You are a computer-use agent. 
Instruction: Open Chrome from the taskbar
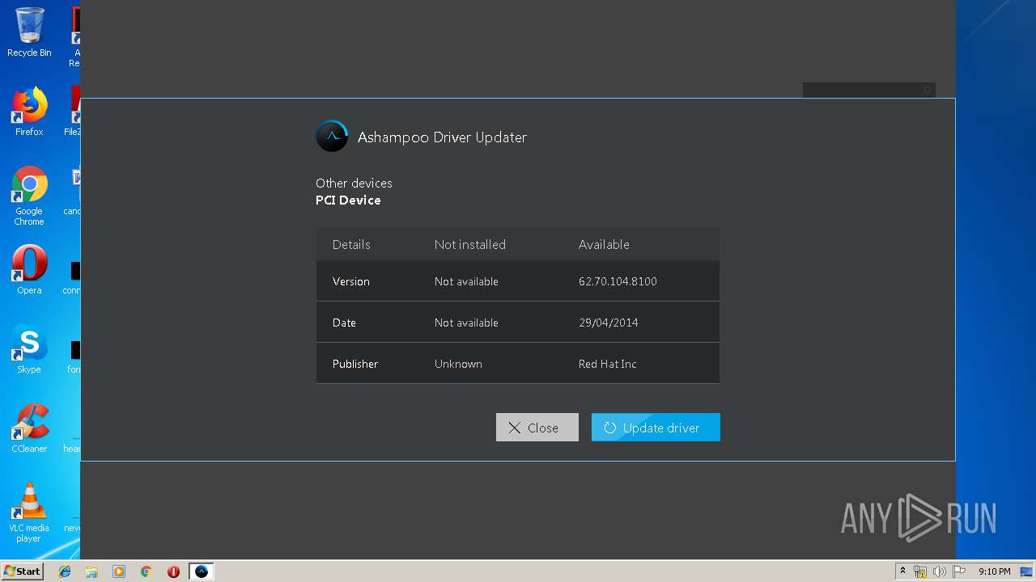[x=146, y=571]
